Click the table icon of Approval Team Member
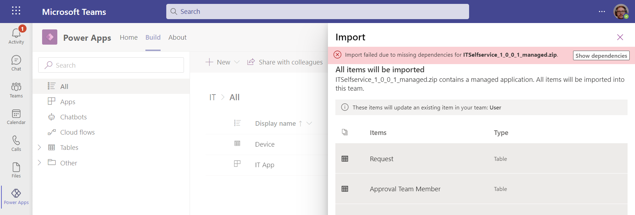635x215 pixels. click(345, 189)
